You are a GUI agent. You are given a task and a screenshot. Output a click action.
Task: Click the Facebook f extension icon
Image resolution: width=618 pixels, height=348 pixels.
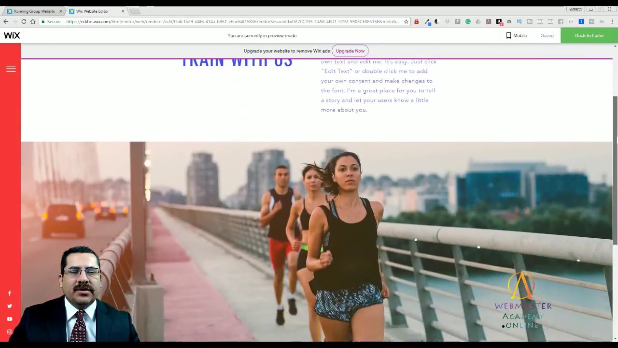(x=561, y=22)
